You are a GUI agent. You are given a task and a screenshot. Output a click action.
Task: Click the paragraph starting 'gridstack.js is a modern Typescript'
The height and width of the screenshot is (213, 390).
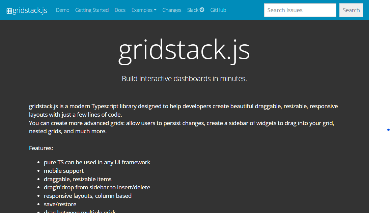(x=183, y=110)
